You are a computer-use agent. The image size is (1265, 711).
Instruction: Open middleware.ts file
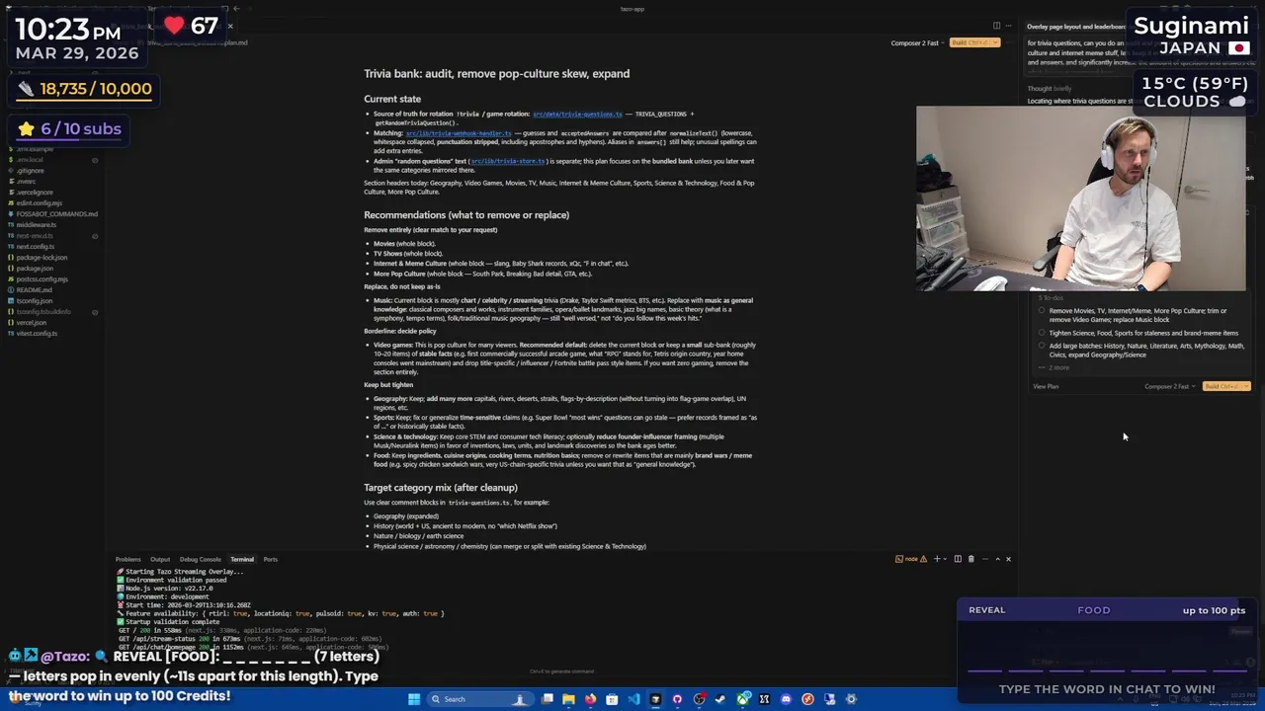[36, 224]
